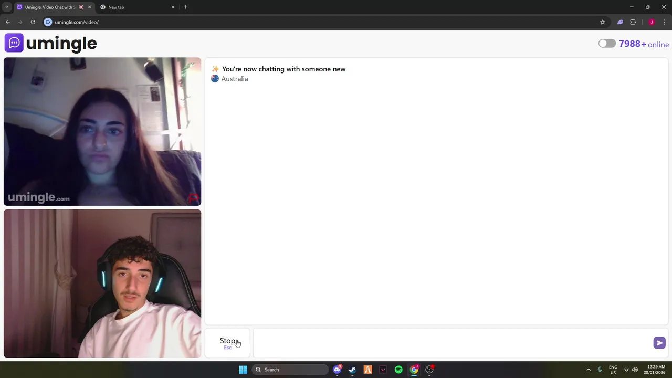
Task: Open the purple extension icon in toolbar
Action: pyautogui.click(x=620, y=22)
